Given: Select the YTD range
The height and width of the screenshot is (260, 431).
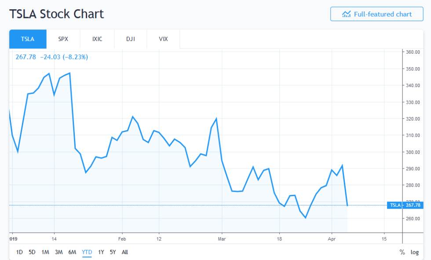Looking at the screenshot, I should (87, 252).
